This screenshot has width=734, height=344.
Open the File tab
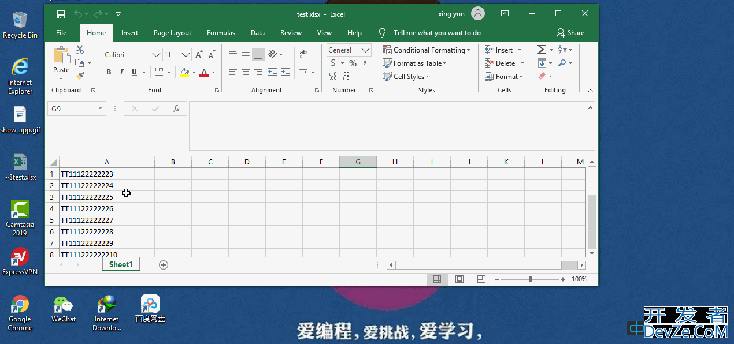pos(61,33)
